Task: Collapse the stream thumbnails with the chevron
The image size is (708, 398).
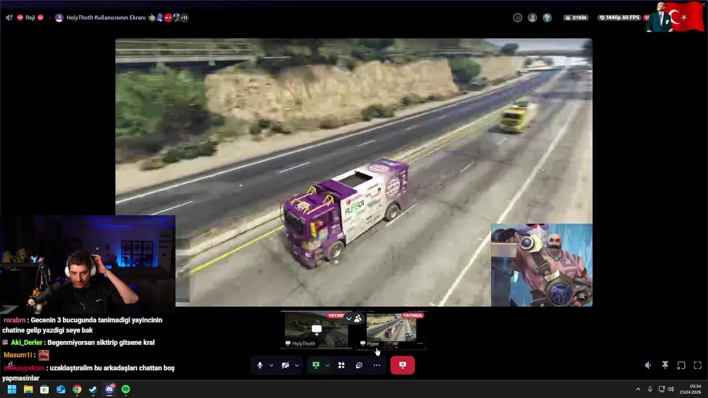Action: (x=348, y=318)
